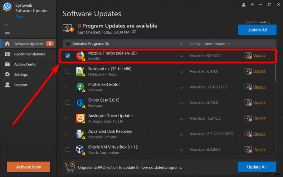Open the title bar menu lines icon
The width and height of the screenshot is (283, 177).
[x=252, y=5]
